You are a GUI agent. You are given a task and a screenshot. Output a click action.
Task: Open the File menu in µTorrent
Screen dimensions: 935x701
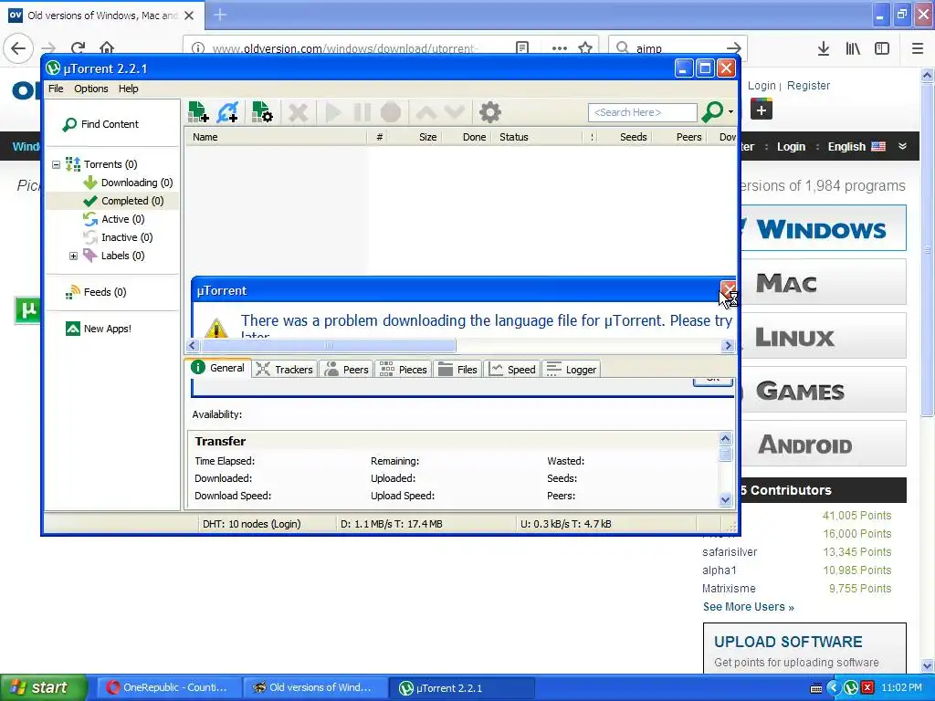click(x=56, y=89)
